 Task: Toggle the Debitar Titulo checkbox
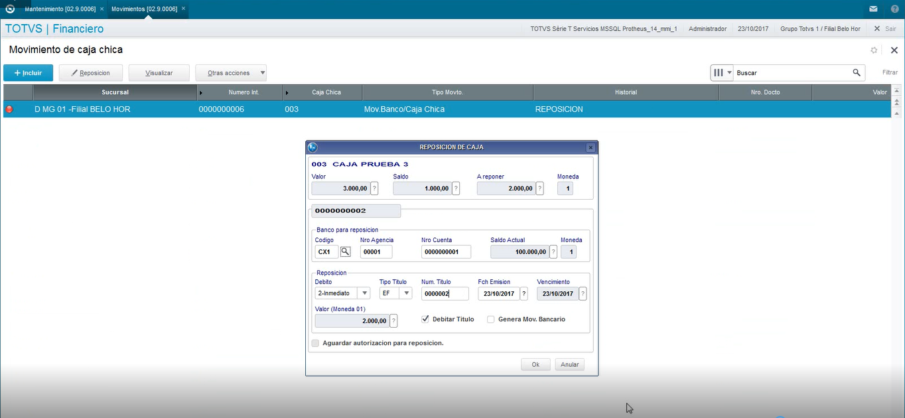(x=426, y=319)
